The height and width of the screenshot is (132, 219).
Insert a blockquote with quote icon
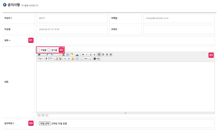[x=65, y=59]
